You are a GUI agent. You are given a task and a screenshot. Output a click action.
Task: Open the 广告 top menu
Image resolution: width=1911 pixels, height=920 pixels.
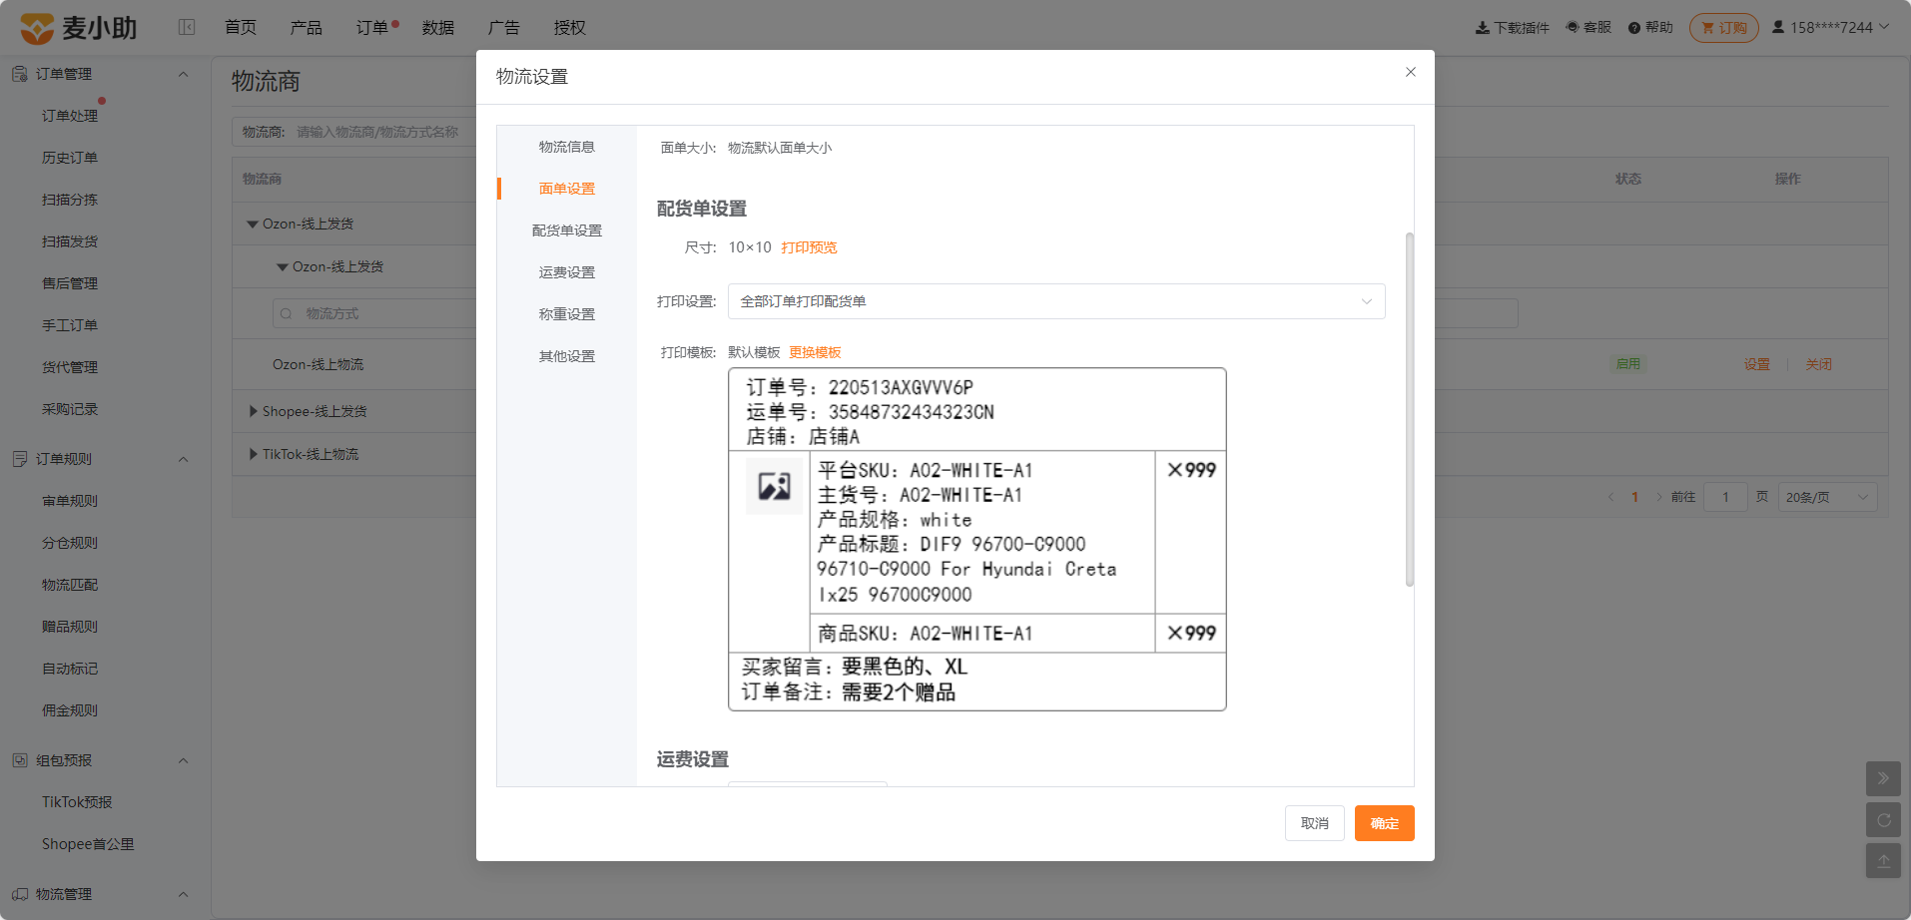pos(504,28)
